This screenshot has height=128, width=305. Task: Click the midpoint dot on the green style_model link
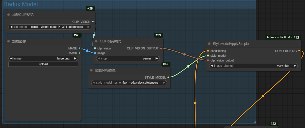pyautogui.click(x=188, y=67)
